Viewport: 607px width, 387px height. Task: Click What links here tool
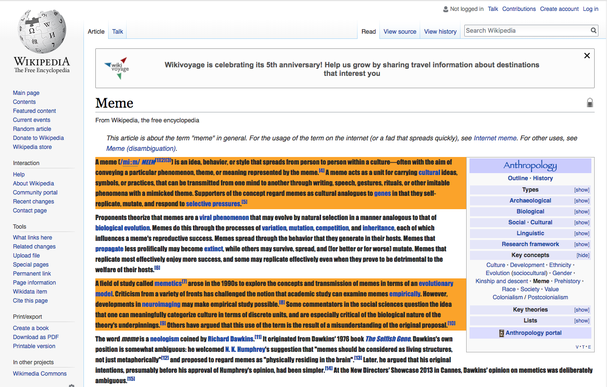tap(32, 238)
